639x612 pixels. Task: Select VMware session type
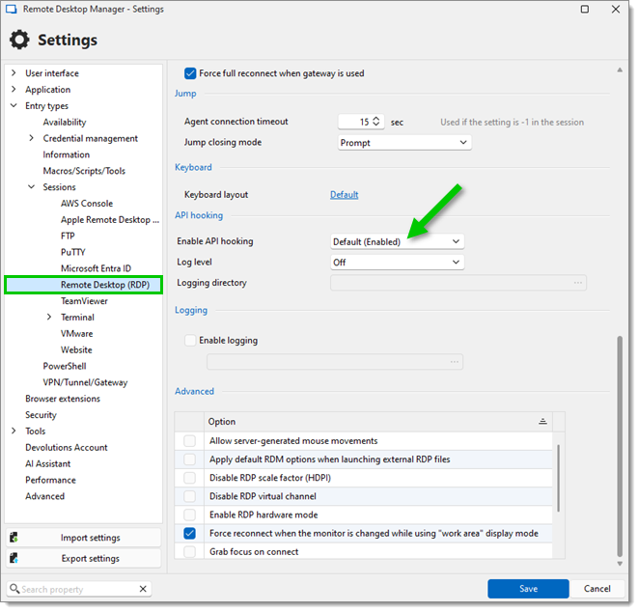click(x=77, y=335)
